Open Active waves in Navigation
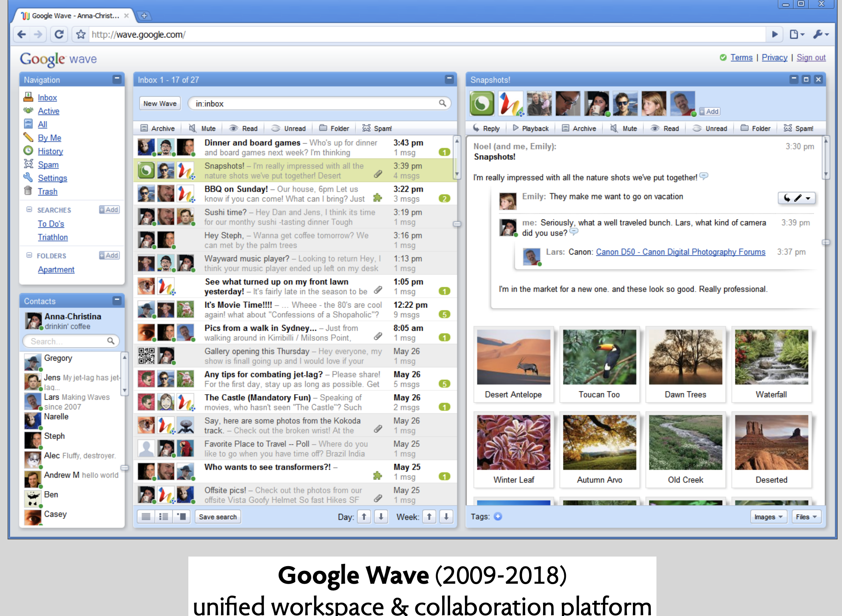Image resolution: width=842 pixels, height=616 pixels. point(48,111)
